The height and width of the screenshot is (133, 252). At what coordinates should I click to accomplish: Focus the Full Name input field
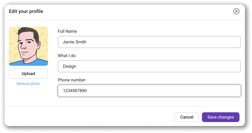[x=149, y=42]
